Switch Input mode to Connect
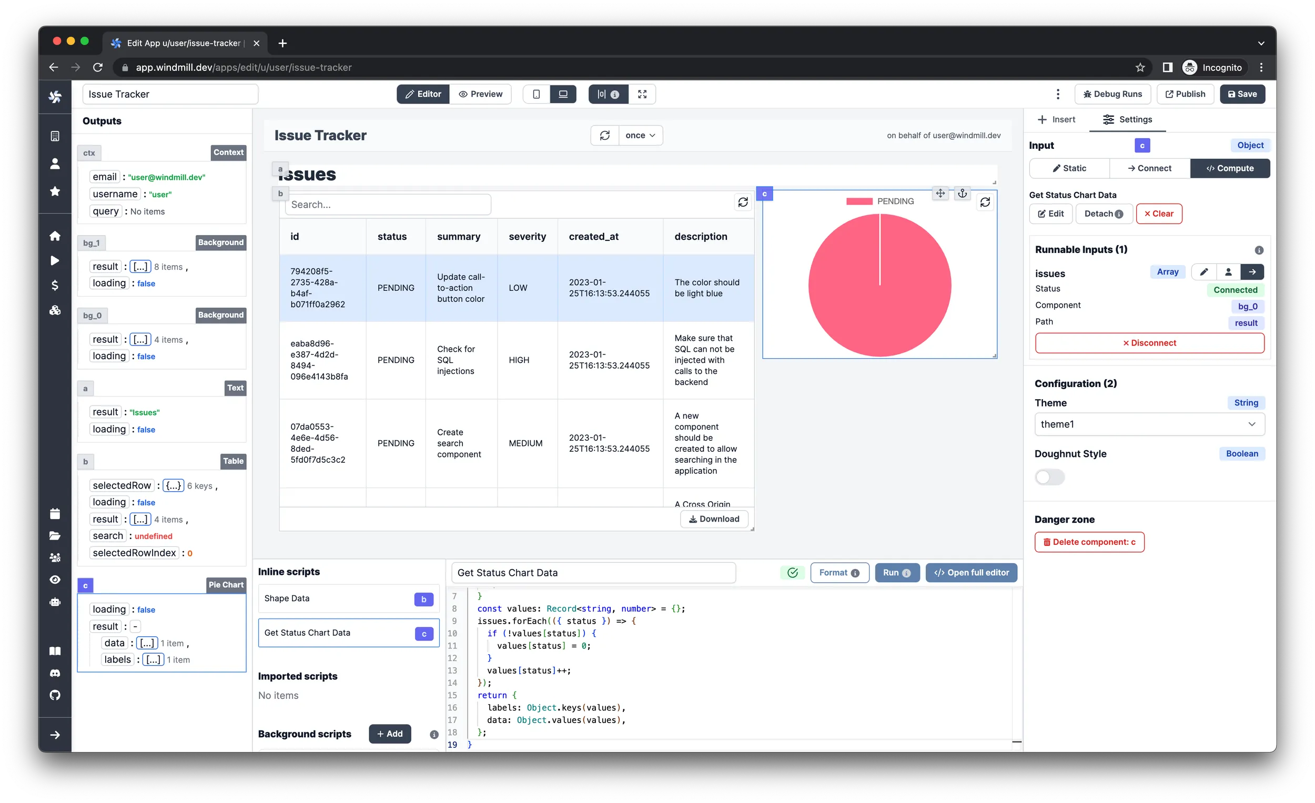The width and height of the screenshot is (1315, 803). tap(1150, 168)
